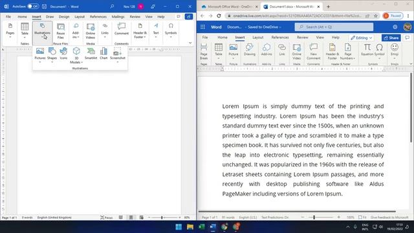Open File tab in desktop Word
The width and height of the screenshot is (414, 233).
pyautogui.click(x=8, y=17)
